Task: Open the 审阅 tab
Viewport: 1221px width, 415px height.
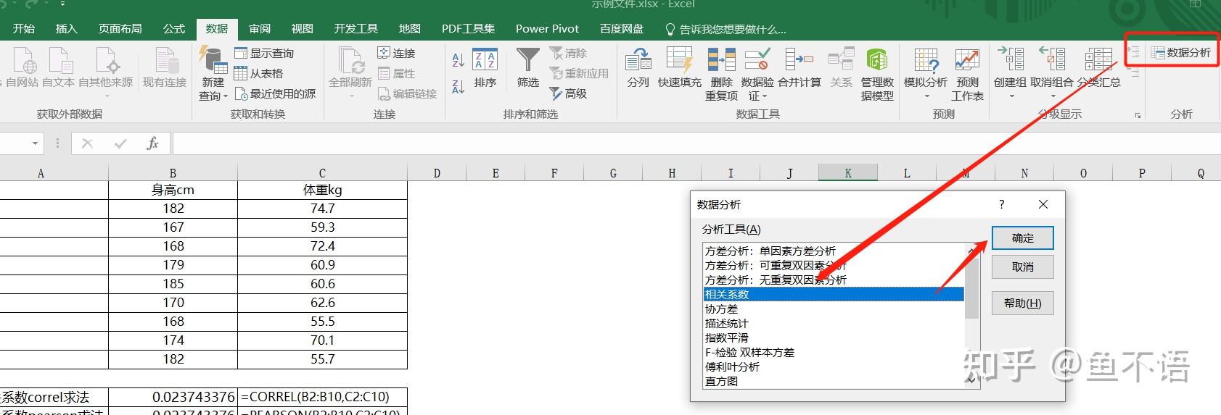Action: click(260, 29)
